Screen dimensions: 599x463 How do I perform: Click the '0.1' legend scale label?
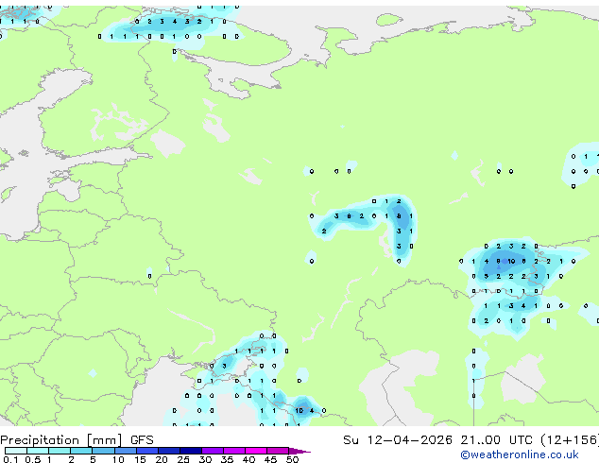(x=10, y=459)
